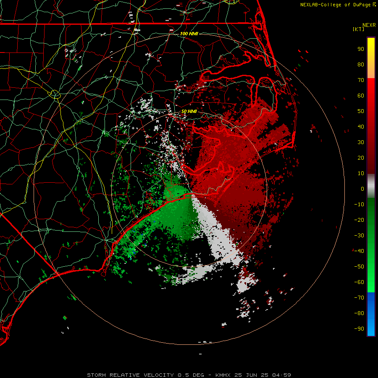Click the -70 value on velocity scale
The image size is (378, 378).
359,298
